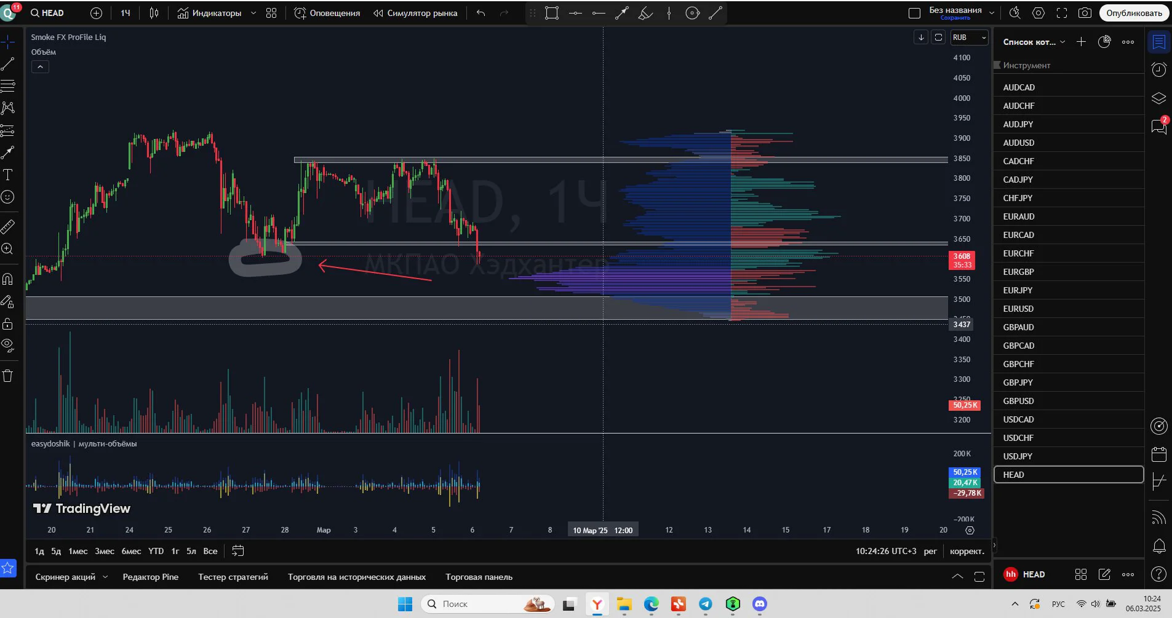Publish the idea with Опубликовать
Screen dimensions: 1172x618
1134,13
